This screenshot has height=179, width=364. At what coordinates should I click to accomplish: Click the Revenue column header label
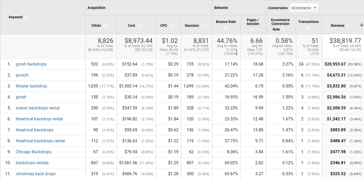coord(338,25)
